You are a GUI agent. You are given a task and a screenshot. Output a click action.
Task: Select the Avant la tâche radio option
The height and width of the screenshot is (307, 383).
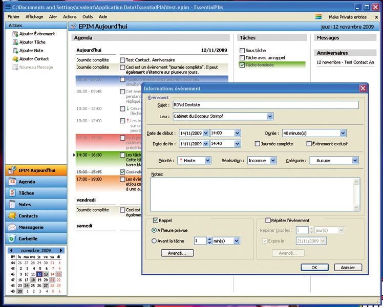pos(154,240)
